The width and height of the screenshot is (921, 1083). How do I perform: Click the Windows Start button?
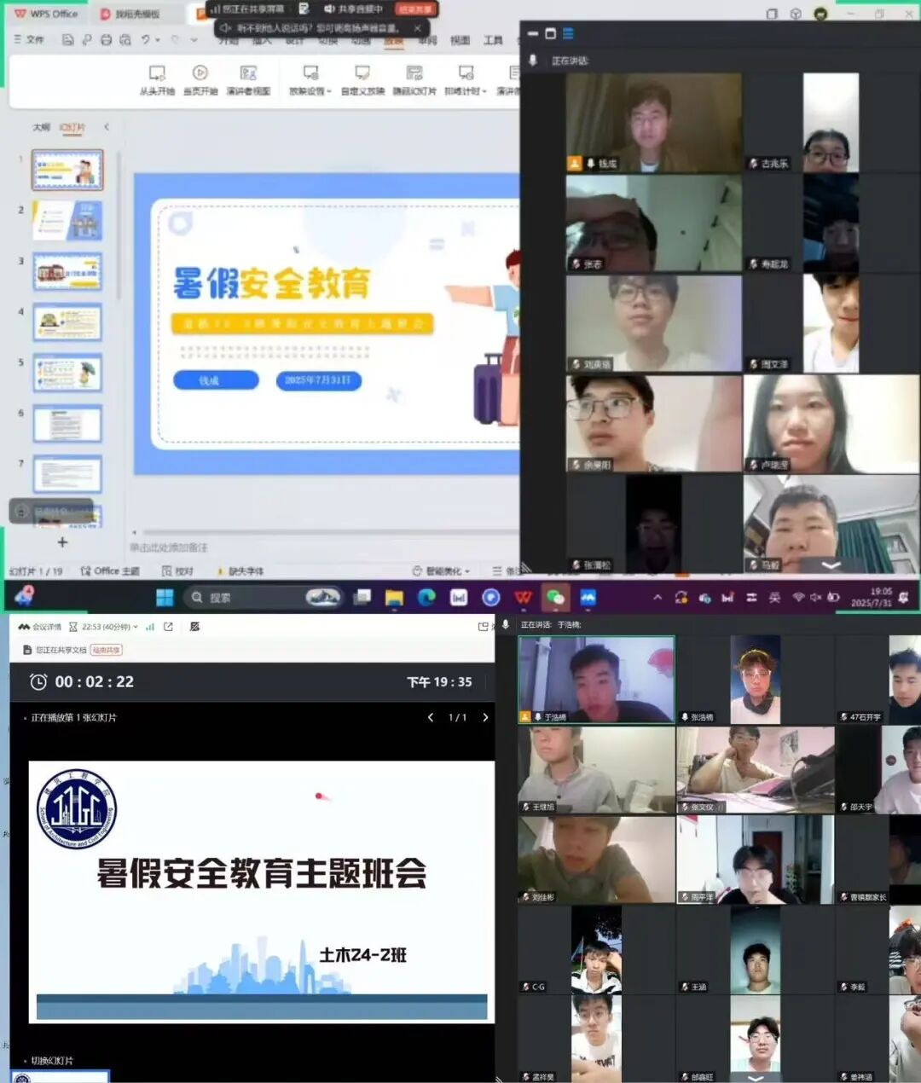(x=165, y=597)
